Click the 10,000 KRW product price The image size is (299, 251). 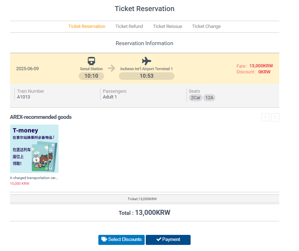point(20,183)
